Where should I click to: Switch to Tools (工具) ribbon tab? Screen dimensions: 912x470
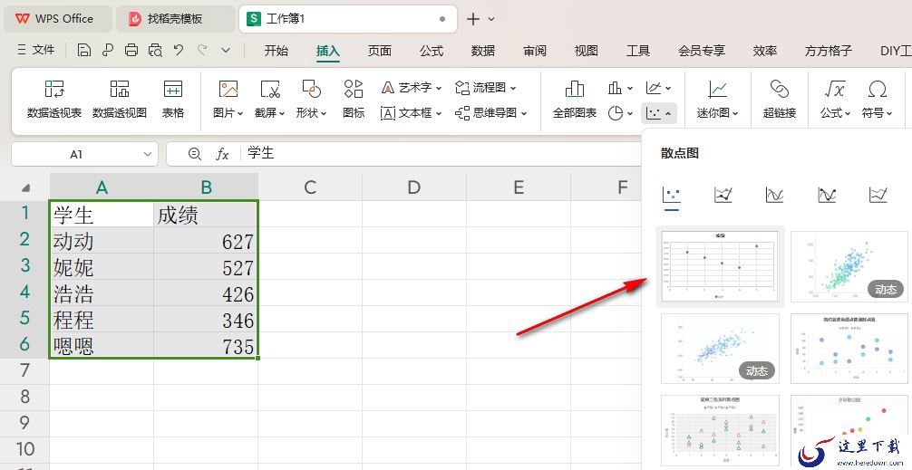point(637,51)
